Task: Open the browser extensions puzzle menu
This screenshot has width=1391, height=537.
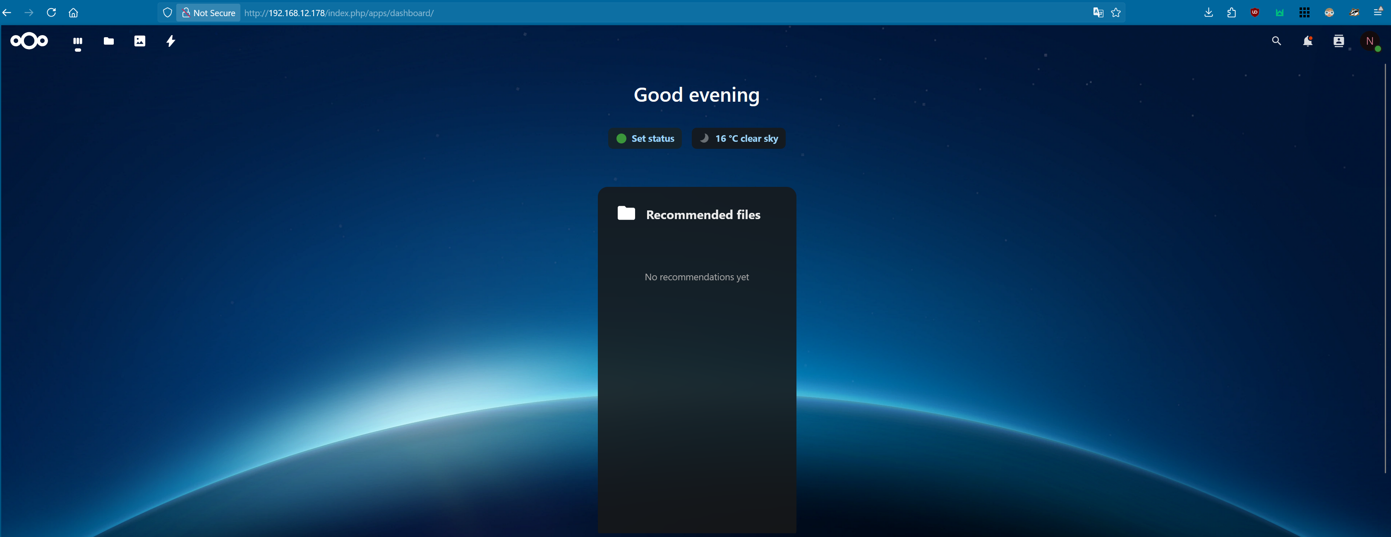Action: click(x=1231, y=12)
